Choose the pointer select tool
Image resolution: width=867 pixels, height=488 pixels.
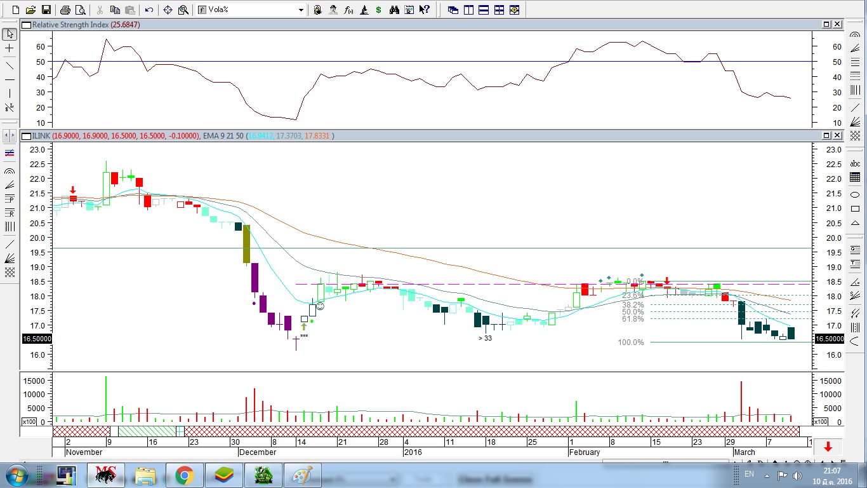(x=10, y=34)
